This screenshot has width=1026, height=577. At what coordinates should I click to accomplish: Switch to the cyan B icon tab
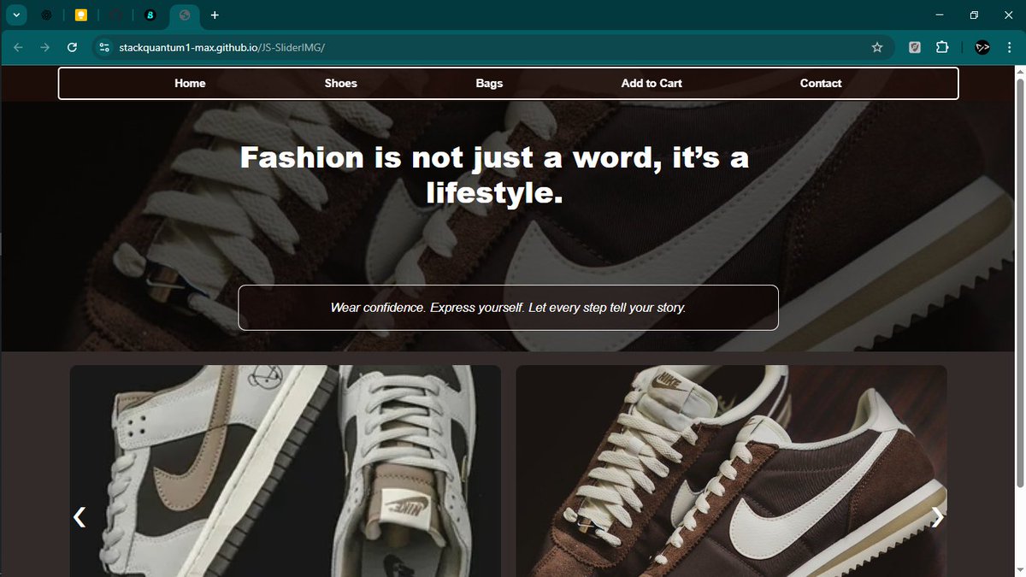(150, 15)
